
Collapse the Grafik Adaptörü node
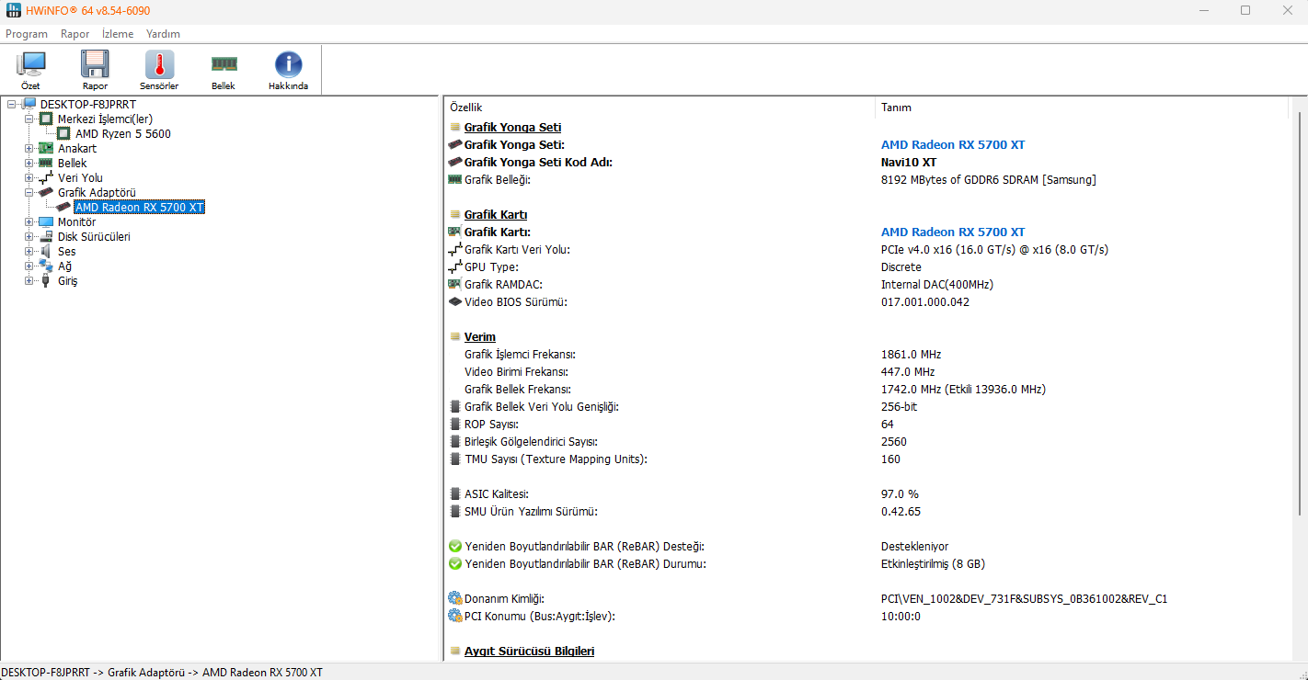pos(29,192)
